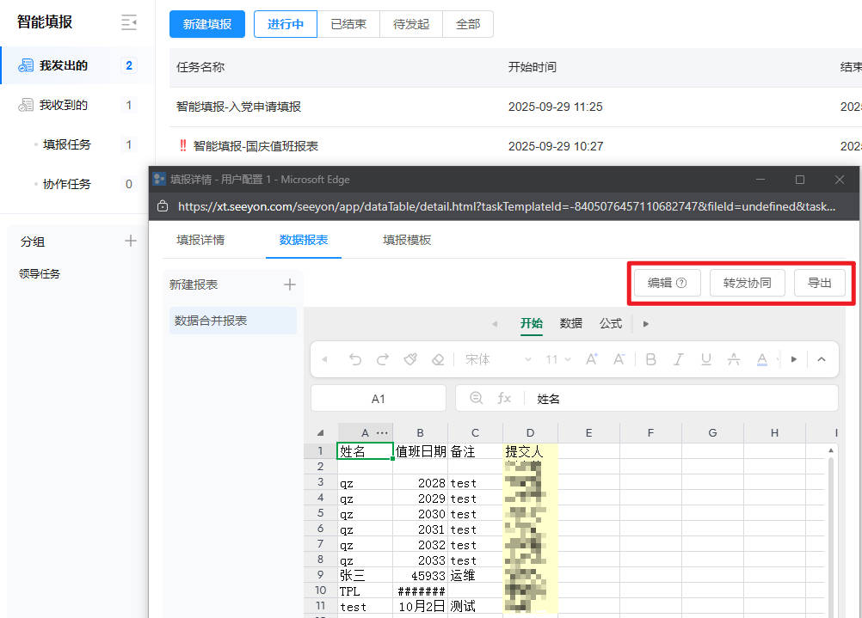Click the undo icon in the spreadsheet toolbar

(x=355, y=359)
